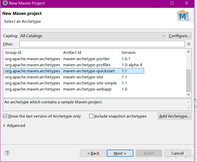Click the disabled Finish button
Screen dimensions: 197x162
[x=149, y=153]
